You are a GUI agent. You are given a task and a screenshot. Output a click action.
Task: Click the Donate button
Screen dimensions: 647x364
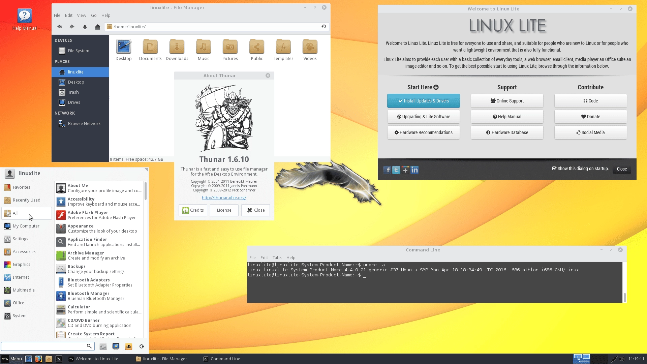(x=591, y=117)
